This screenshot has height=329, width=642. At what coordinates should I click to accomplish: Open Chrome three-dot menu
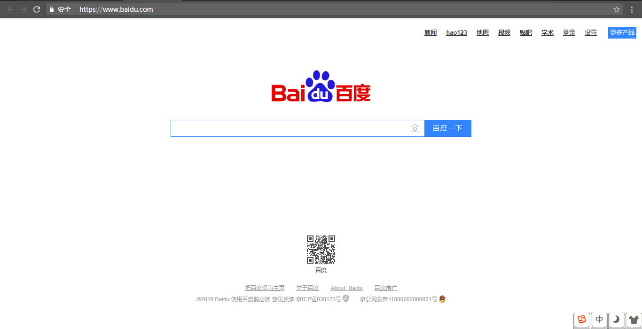(x=632, y=9)
